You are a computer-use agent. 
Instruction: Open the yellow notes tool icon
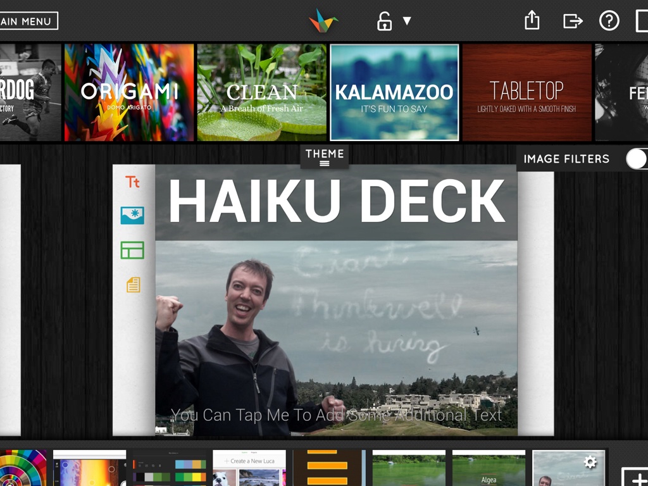[x=133, y=285]
